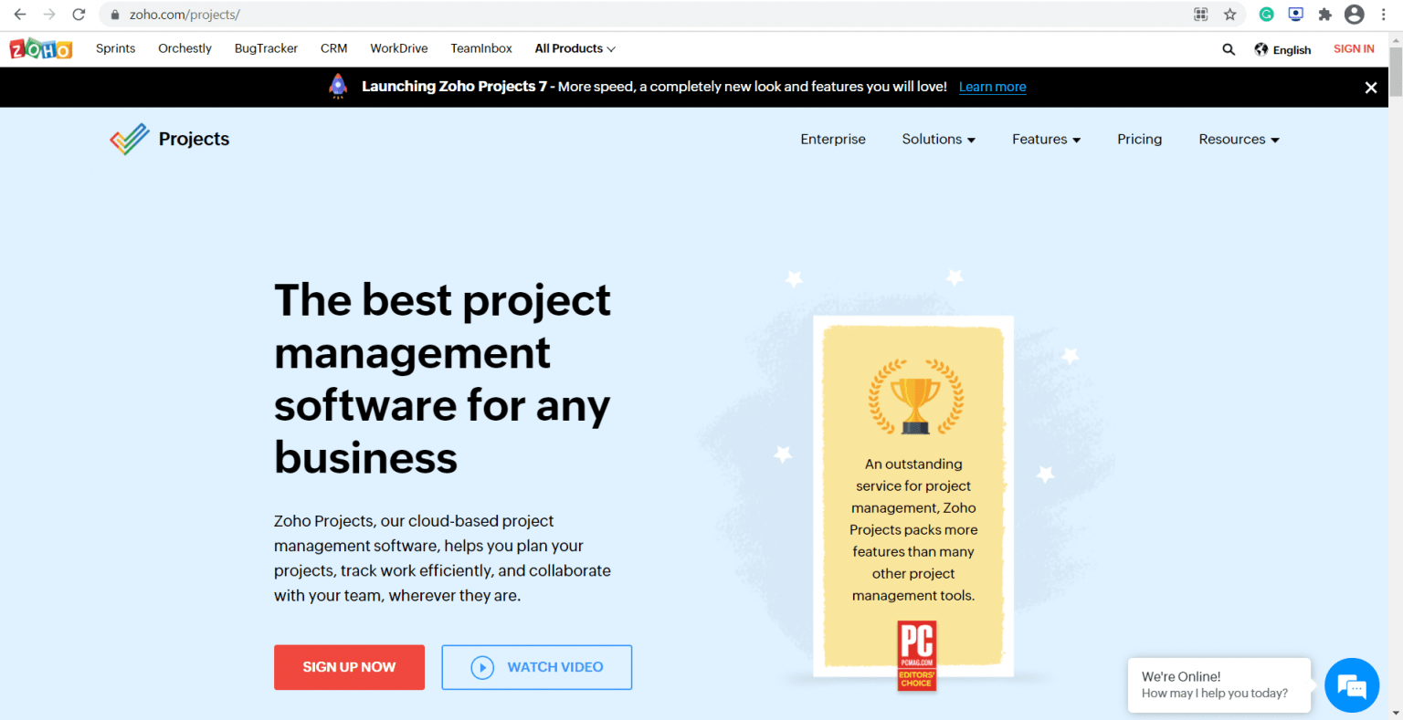Viewport: 1403px width, 720px height.
Task: Click the globe icon next to English
Action: tap(1261, 49)
